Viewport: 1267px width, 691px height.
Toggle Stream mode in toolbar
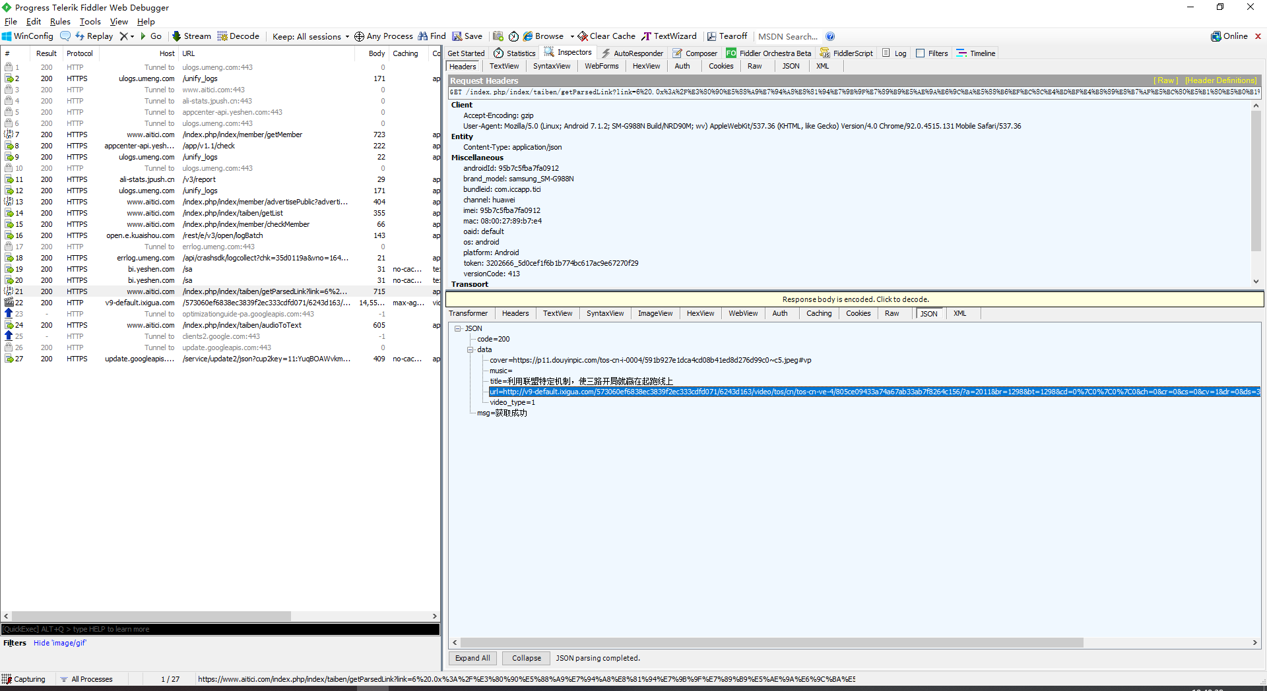coord(192,36)
